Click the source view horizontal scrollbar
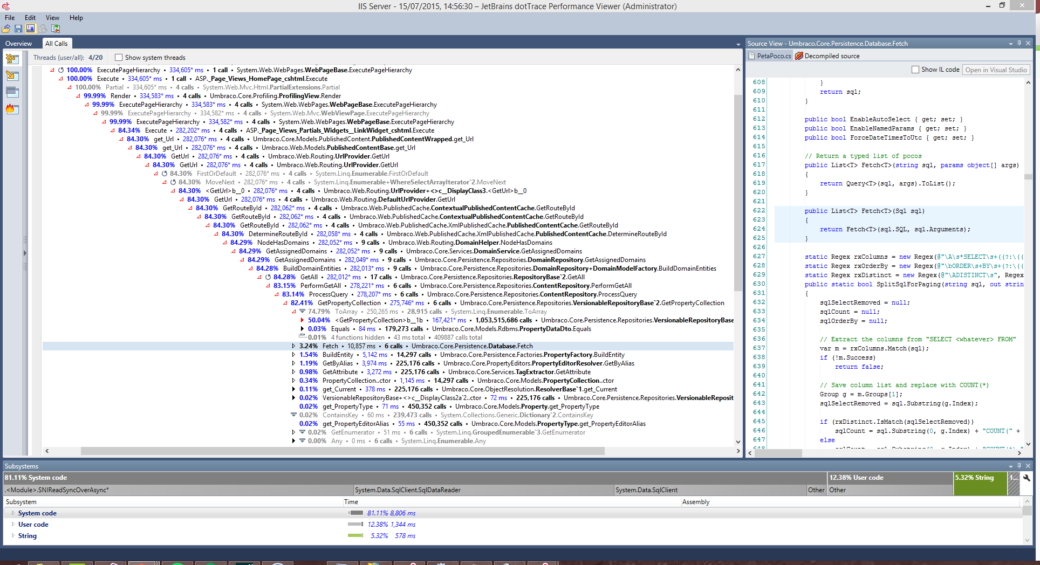The height and width of the screenshot is (565, 1040). click(x=777, y=453)
